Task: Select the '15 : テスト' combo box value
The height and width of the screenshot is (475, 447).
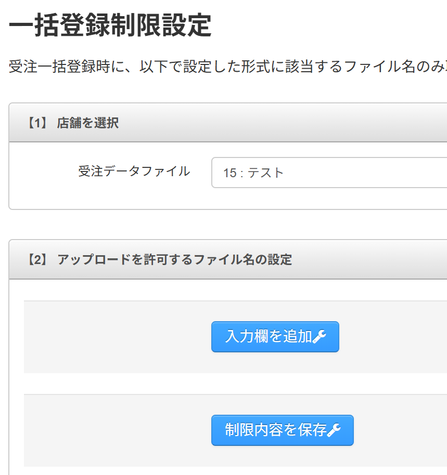Action: coord(254,173)
